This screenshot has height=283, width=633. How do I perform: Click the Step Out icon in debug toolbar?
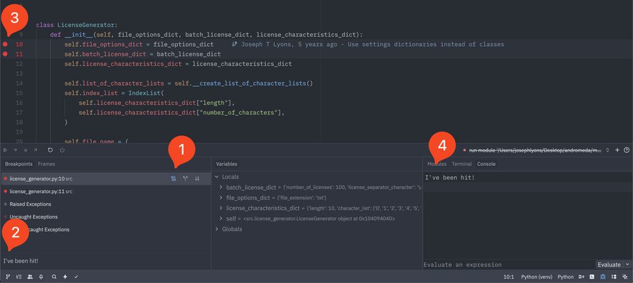(35, 150)
